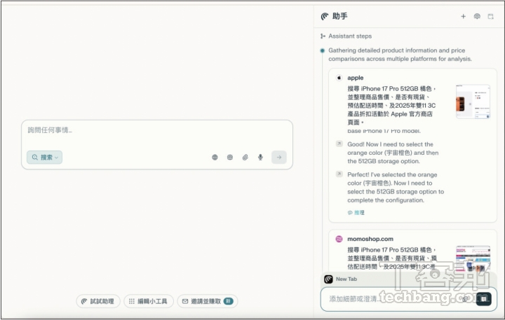Click the 'Gathering detailed product information' step text

coord(400,55)
